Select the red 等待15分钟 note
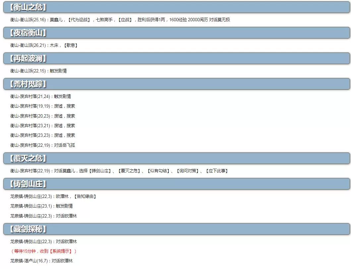The height and width of the screenshot is (269, 351). click(x=43, y=251)
